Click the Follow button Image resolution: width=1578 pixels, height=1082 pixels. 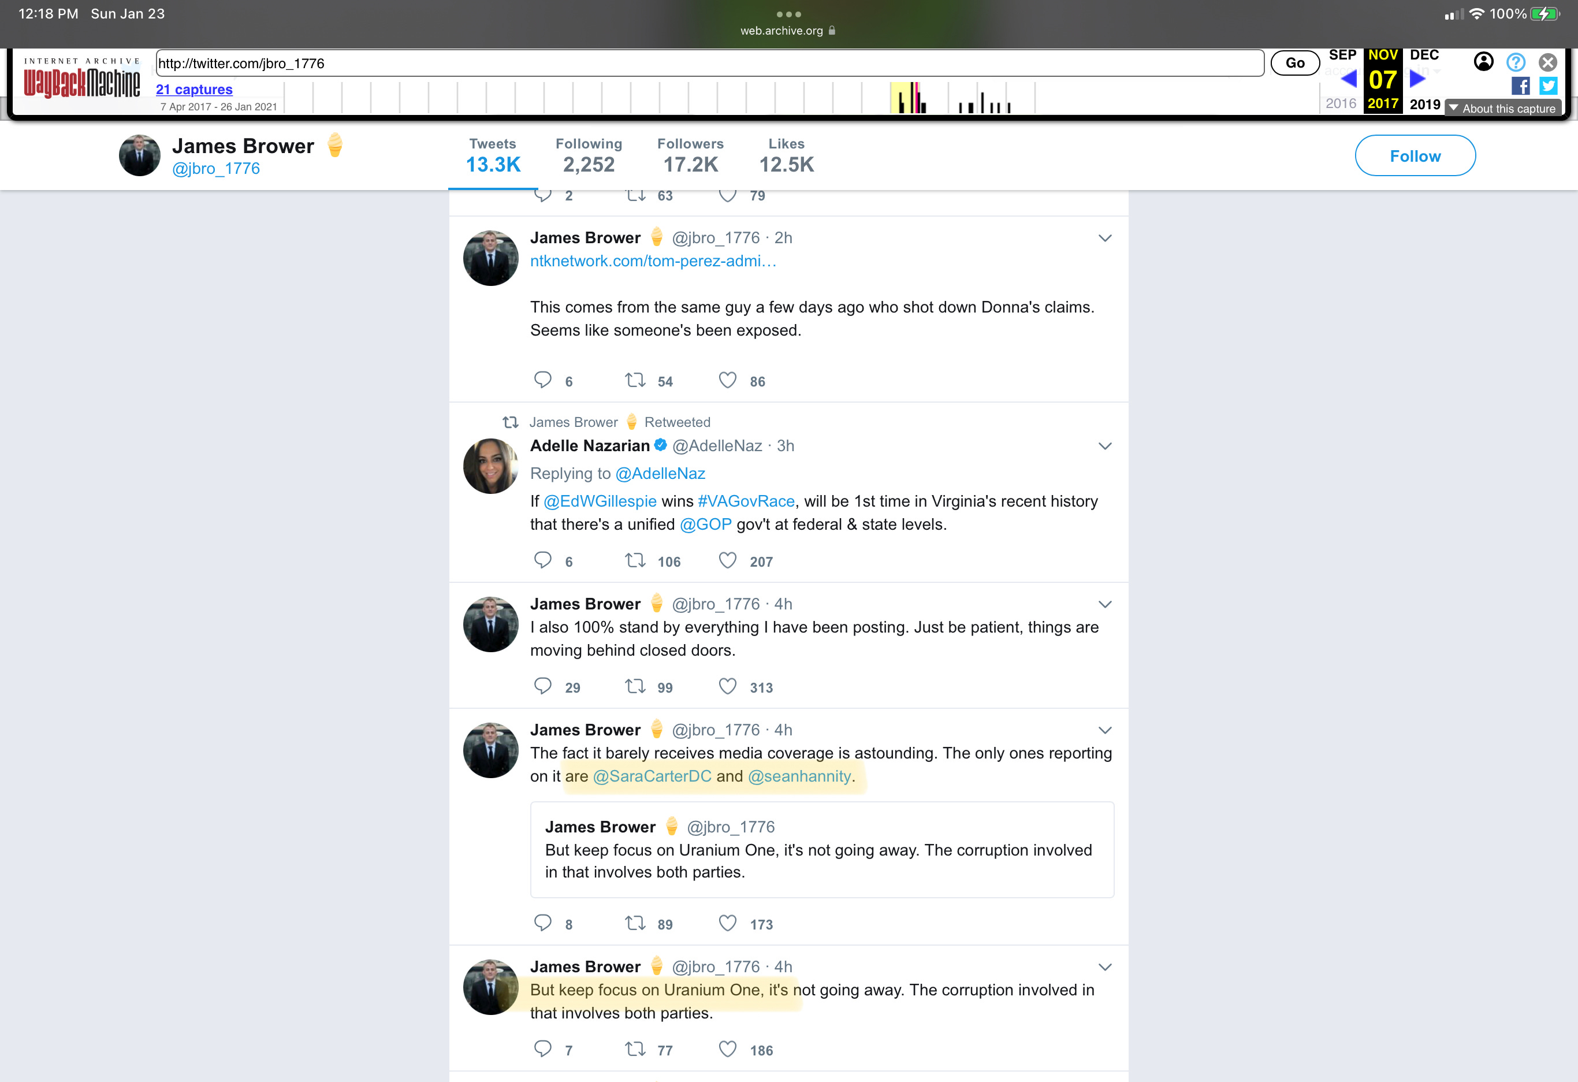point(1415,156)
